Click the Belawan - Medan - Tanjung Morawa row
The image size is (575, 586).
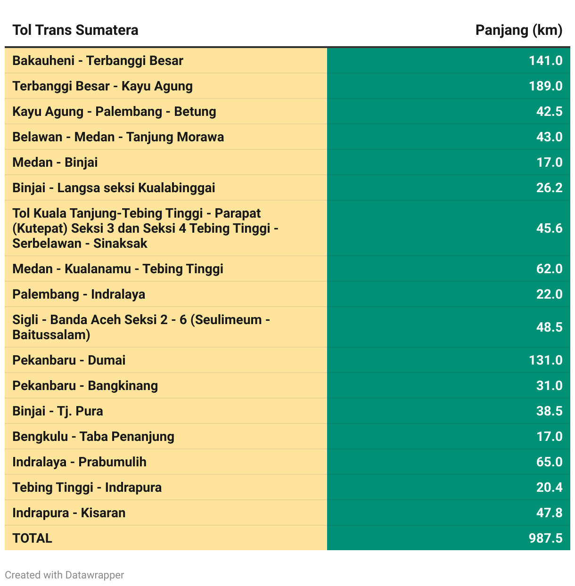click(x=287, y=137)
